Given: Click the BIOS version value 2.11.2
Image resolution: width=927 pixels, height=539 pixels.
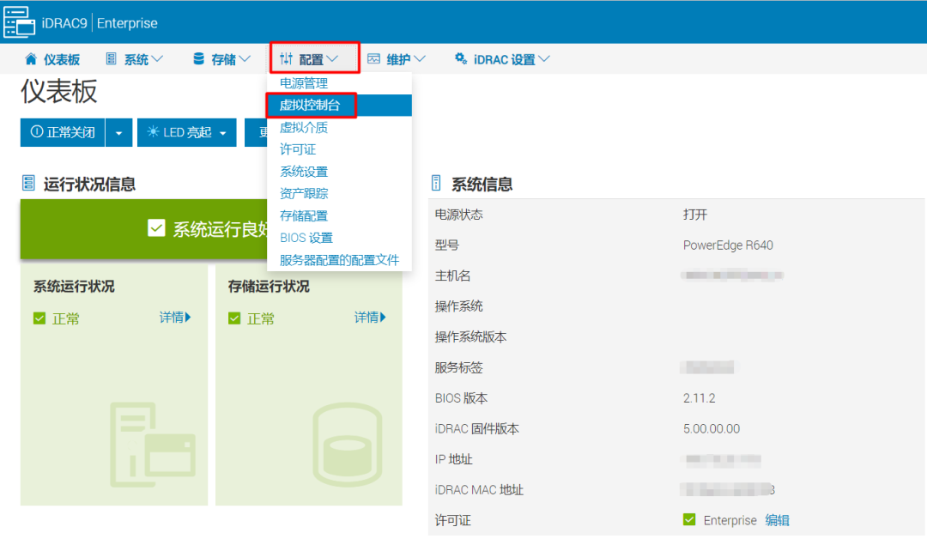Looking at the screenshot, I should pyautogui.click(x=699, y=398).
